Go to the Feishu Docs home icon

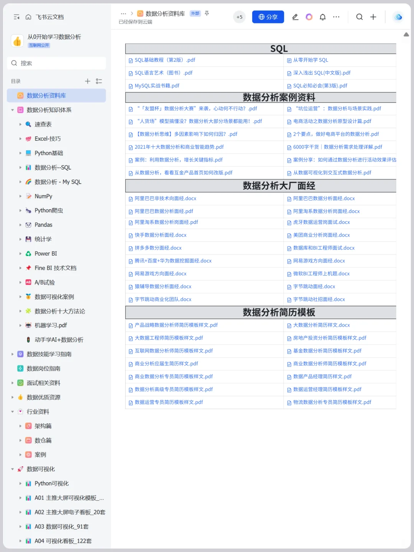coord(28,17)
